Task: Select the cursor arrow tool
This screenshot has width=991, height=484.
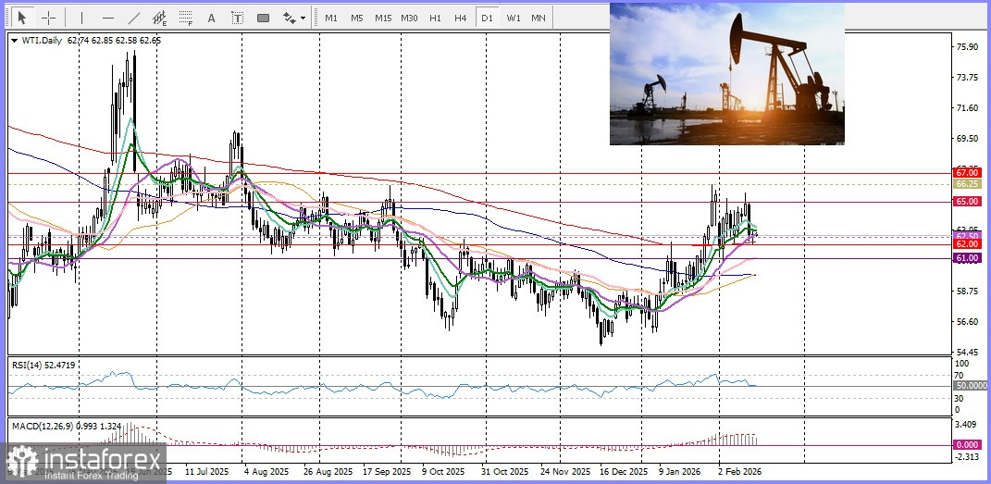Action: [x=22, y=18]
